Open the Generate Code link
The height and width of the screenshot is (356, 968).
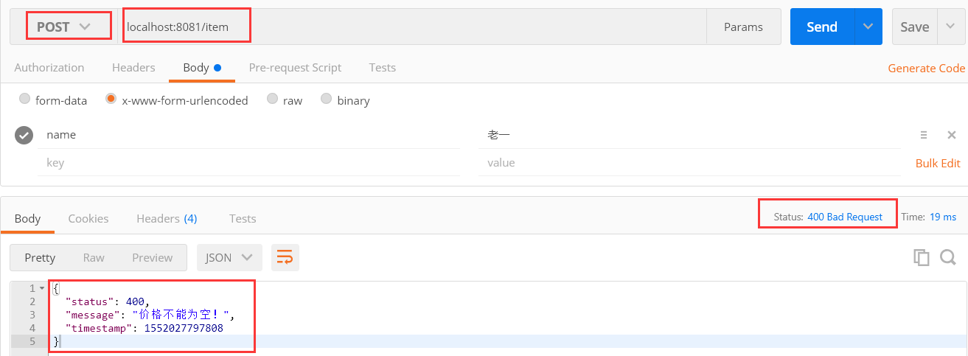[926, 68]
